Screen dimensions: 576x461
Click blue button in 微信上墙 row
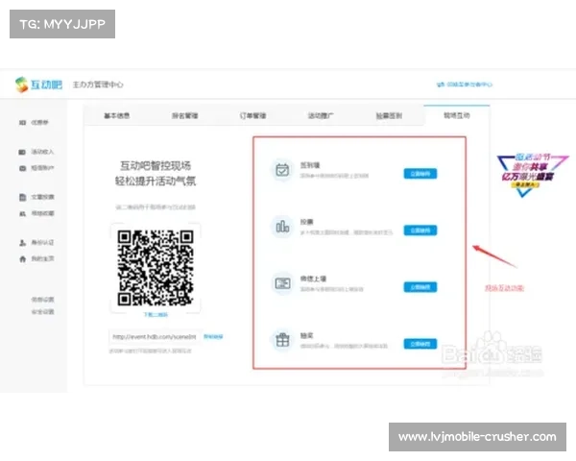pyautogui.click(x=420, y=287)
